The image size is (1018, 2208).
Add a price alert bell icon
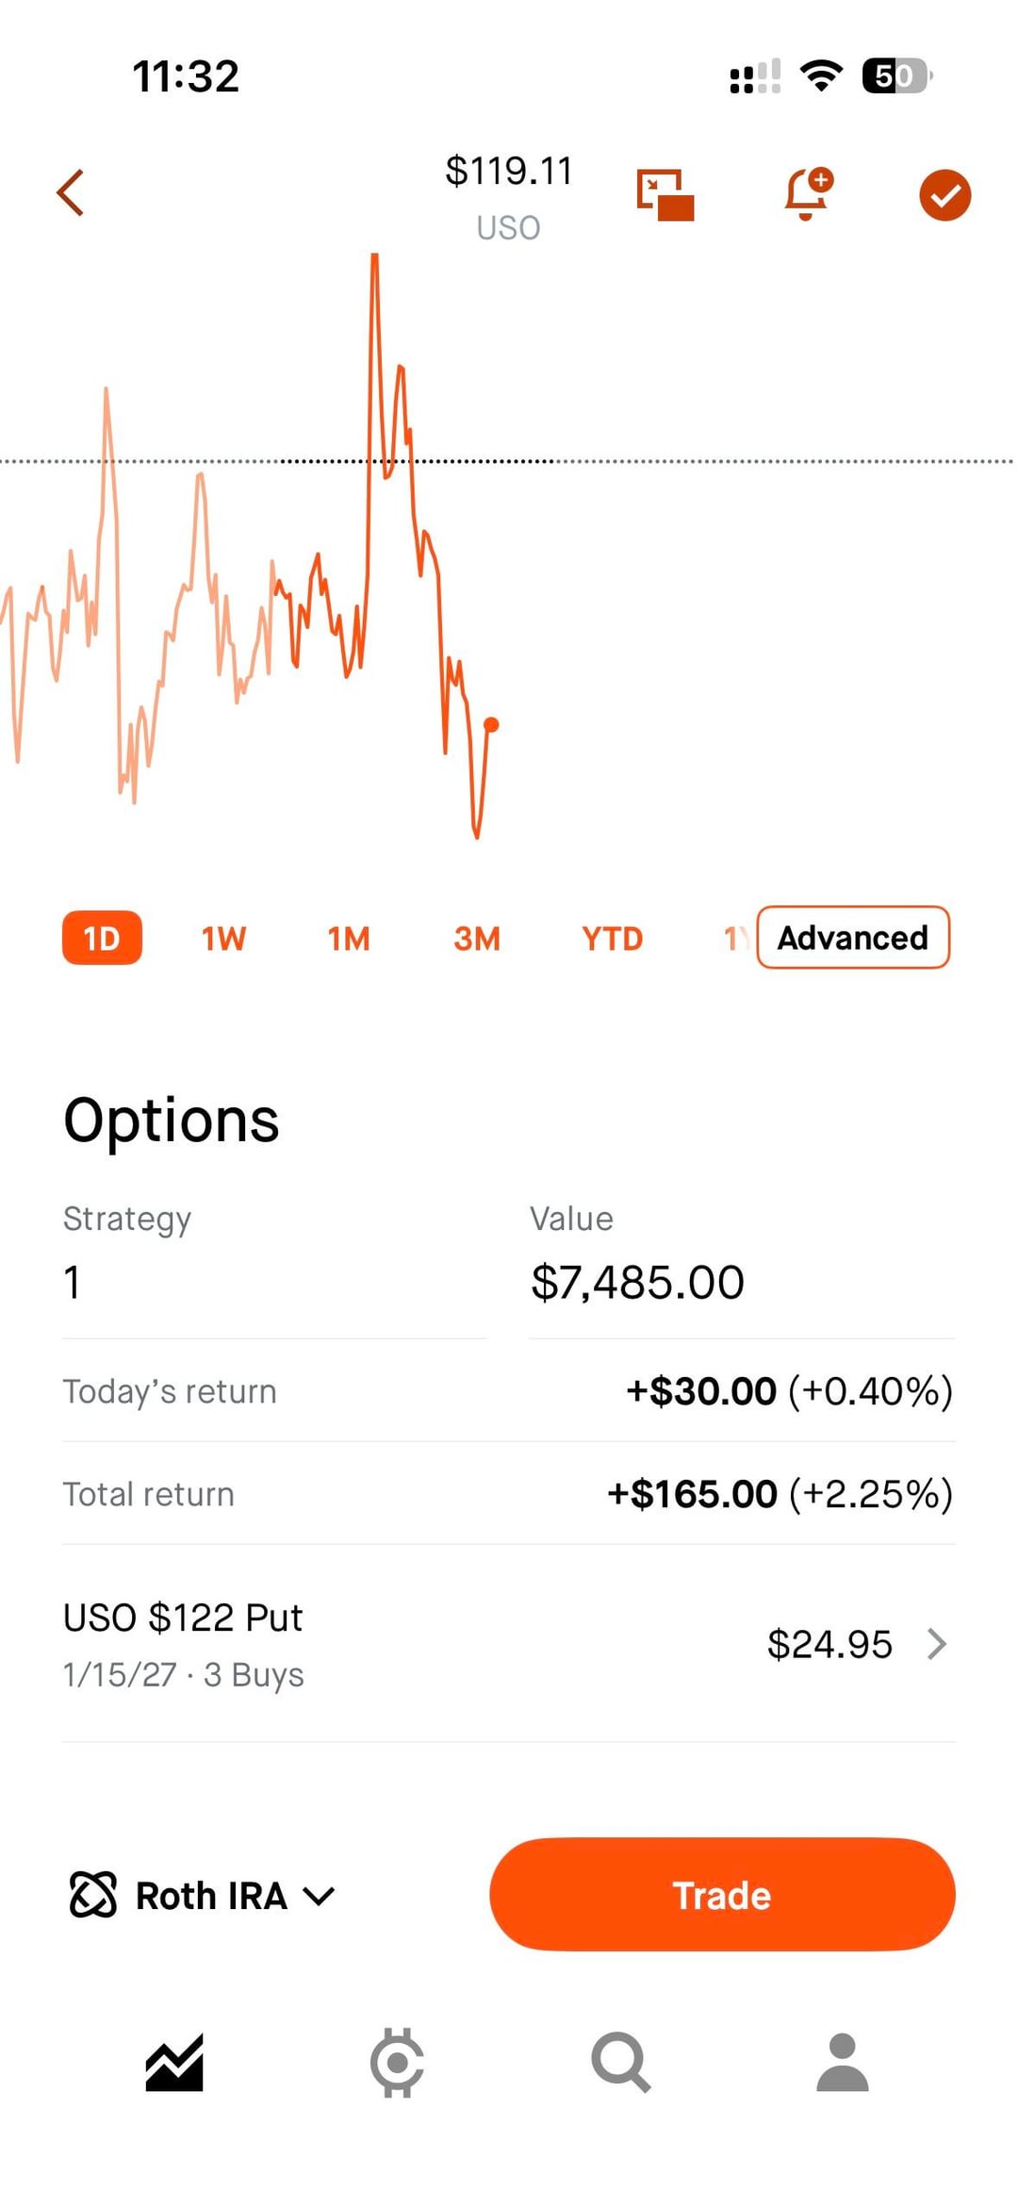tap(808, 194)
